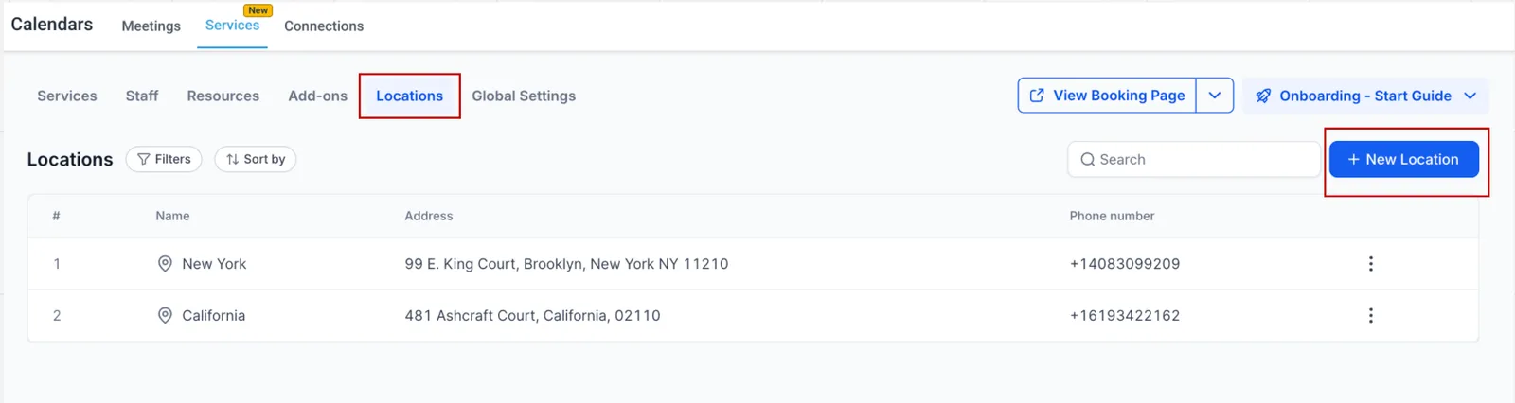Open the Global Settings tab

click(x=524, y=96)
